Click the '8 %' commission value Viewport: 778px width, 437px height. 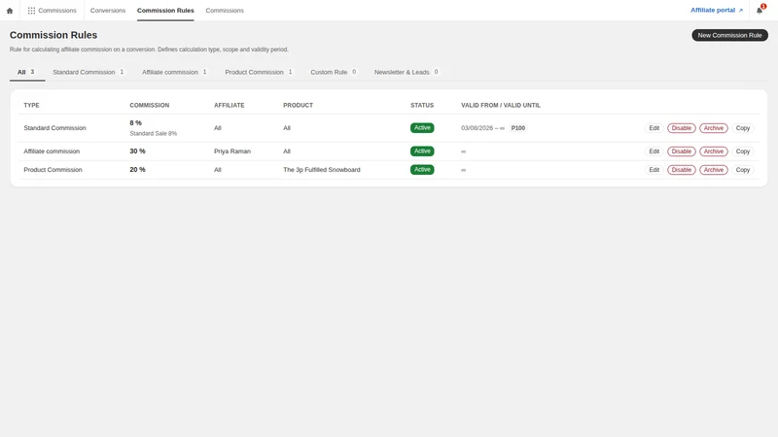point(135,123)
